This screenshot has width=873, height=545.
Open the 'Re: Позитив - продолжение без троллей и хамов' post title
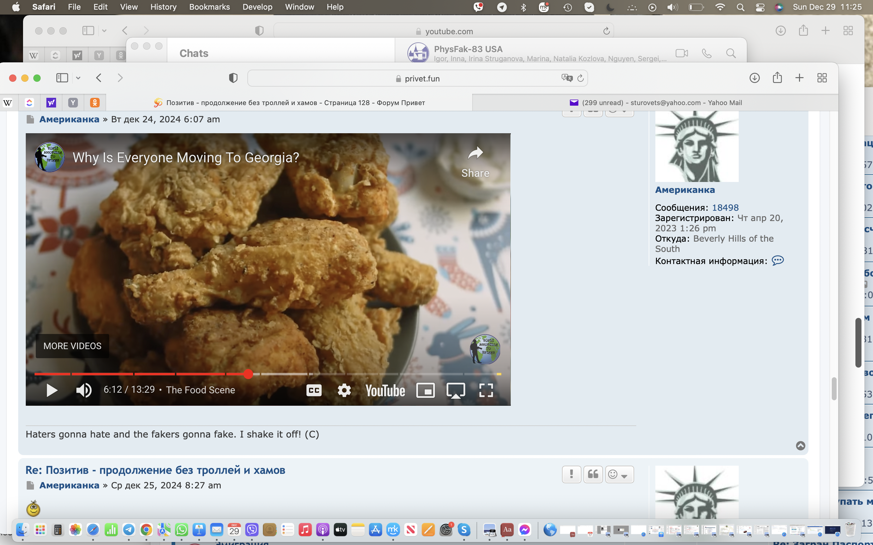coord(155,470)
